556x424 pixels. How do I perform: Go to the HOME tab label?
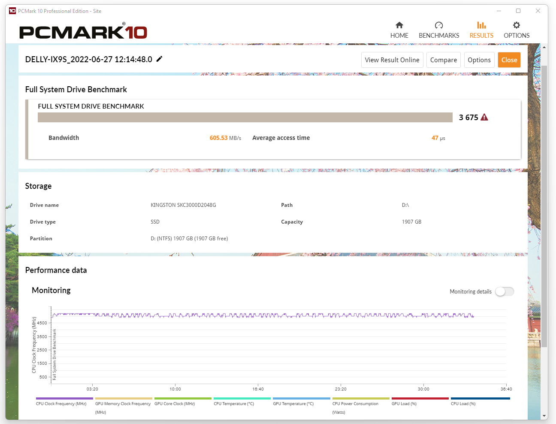click(x=399, y=36)
